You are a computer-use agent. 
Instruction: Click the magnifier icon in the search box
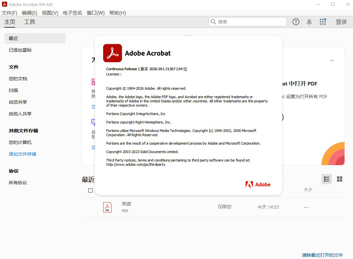point(213,21)
